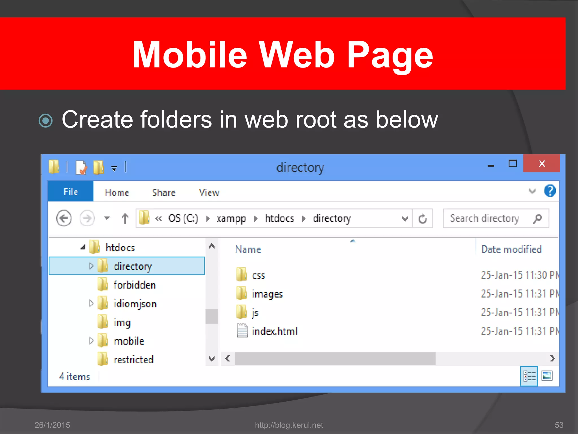Viewport: 578px width, 434px height.
Task: Select the images folder icon
Action: coord(241,293)
